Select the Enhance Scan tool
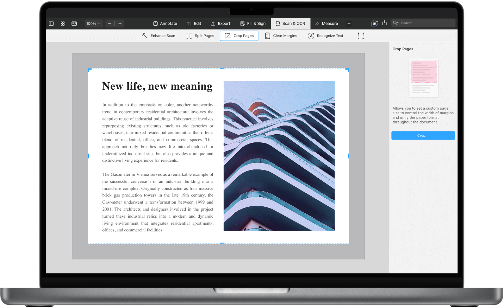The height and width of the screenshot is (308, 504). pos(159,36)
